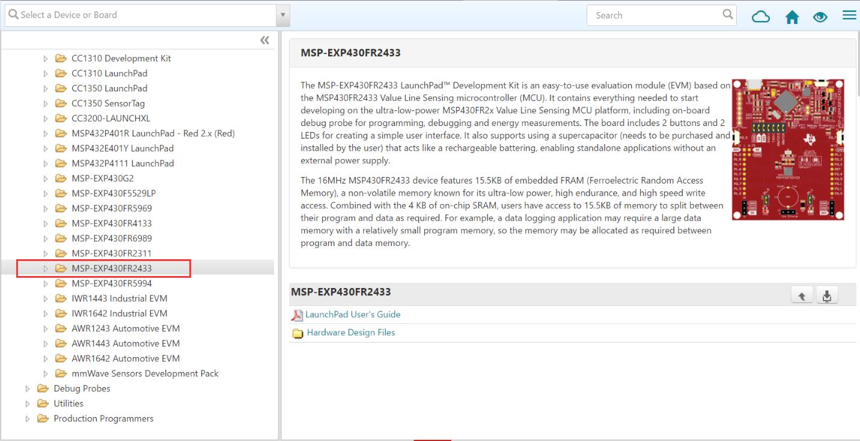The height and width of the screenshot is (441, 860).
Task: Open LaunchPad User's Guide link
Action: [353, 314]
